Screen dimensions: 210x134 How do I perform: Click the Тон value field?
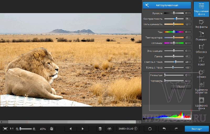click(x=188, y=32)
